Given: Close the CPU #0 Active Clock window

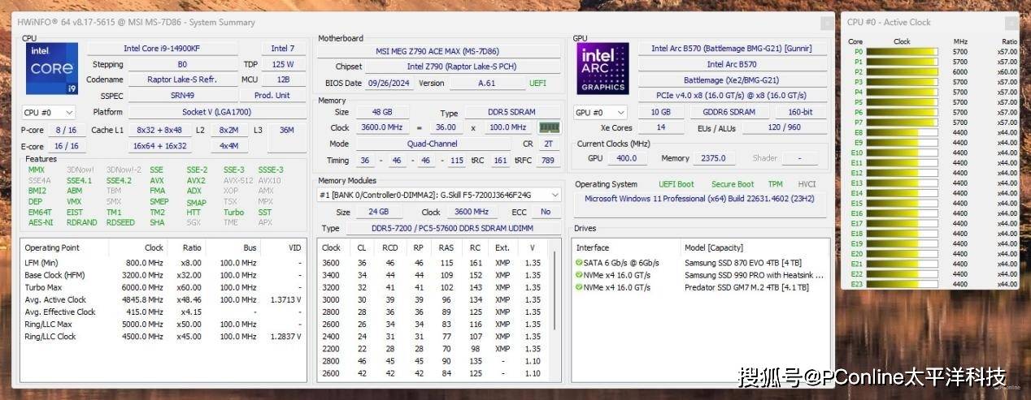Looking at the screenshot, I should tap(1011, 22).
